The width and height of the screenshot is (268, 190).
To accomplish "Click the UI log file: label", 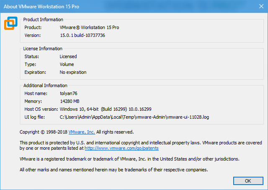I will coord(35,117).
